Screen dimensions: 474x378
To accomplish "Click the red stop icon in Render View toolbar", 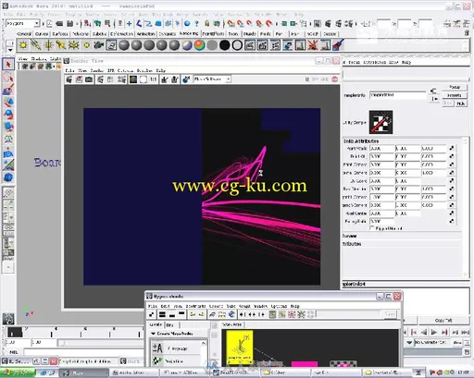I will tap(335, 79).
